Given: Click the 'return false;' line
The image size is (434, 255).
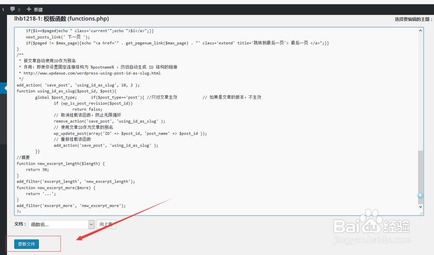Looking at the screenshot, I should tap(87, 109).
